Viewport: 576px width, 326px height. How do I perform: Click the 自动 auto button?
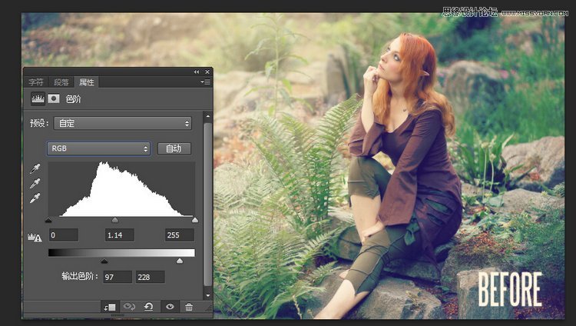174,148
